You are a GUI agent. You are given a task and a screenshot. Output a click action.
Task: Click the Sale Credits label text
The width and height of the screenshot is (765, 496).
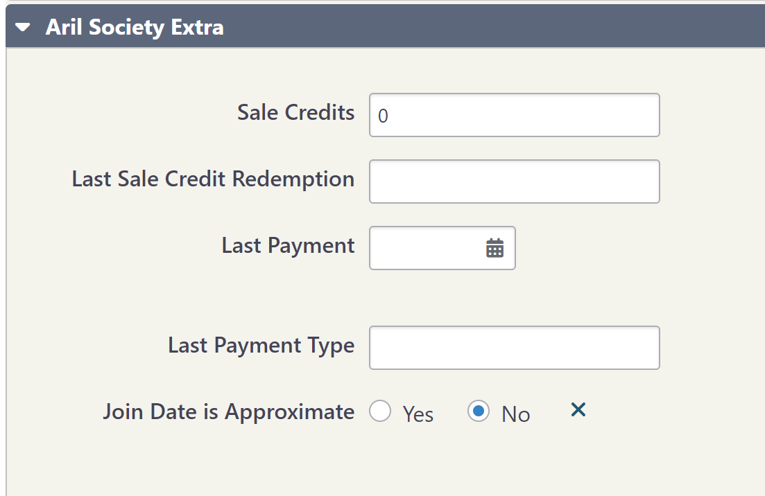[295, 113]
